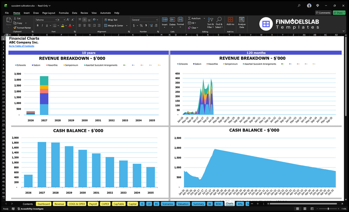Expand the AutoSum dropdown arrow

tap(204, 18)
